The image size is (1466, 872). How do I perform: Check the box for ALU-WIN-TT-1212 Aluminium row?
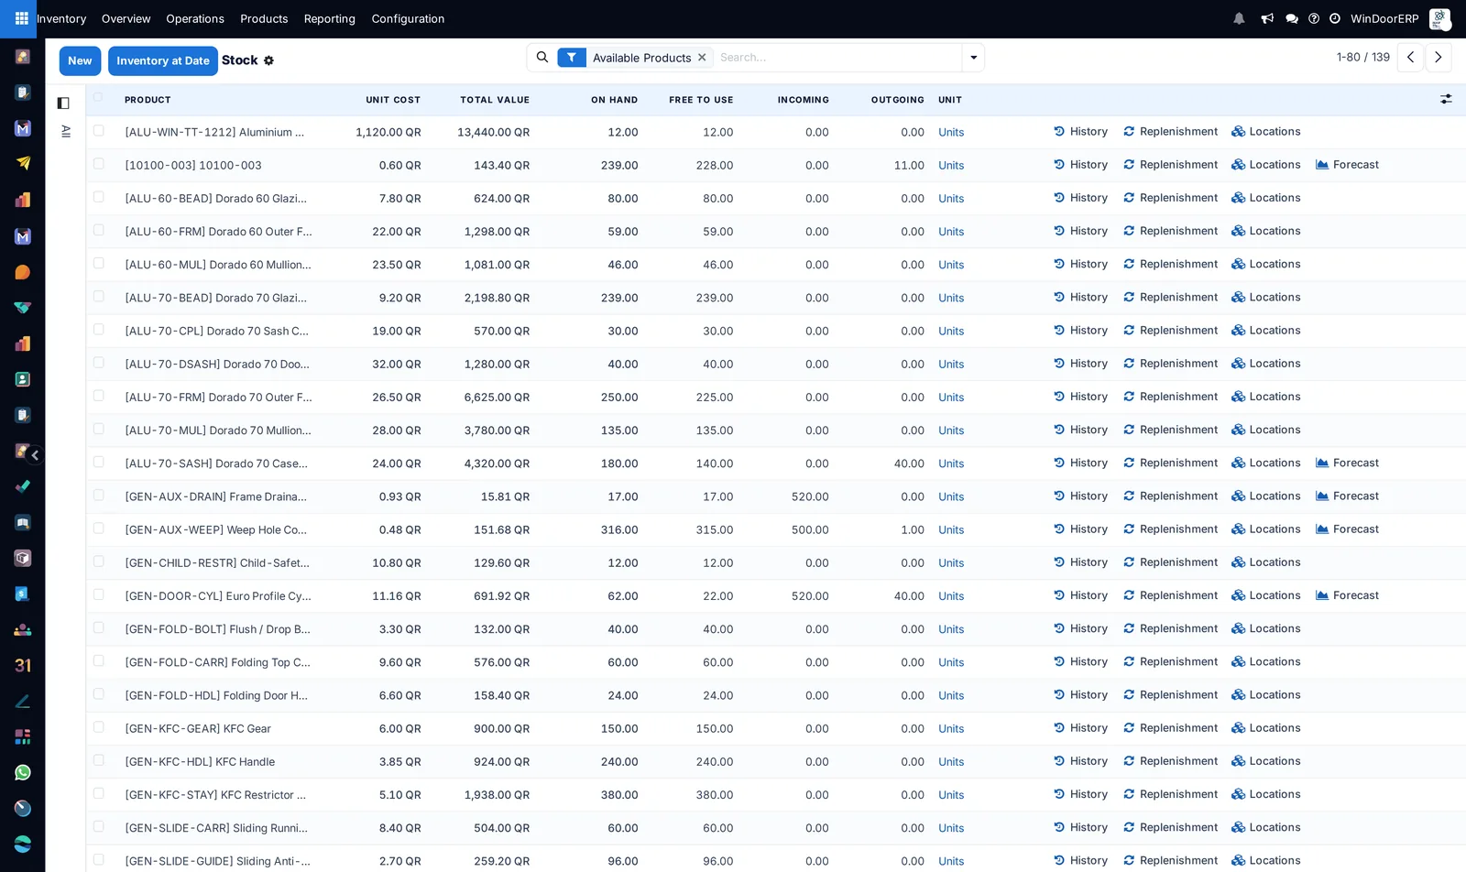(98, 131)
